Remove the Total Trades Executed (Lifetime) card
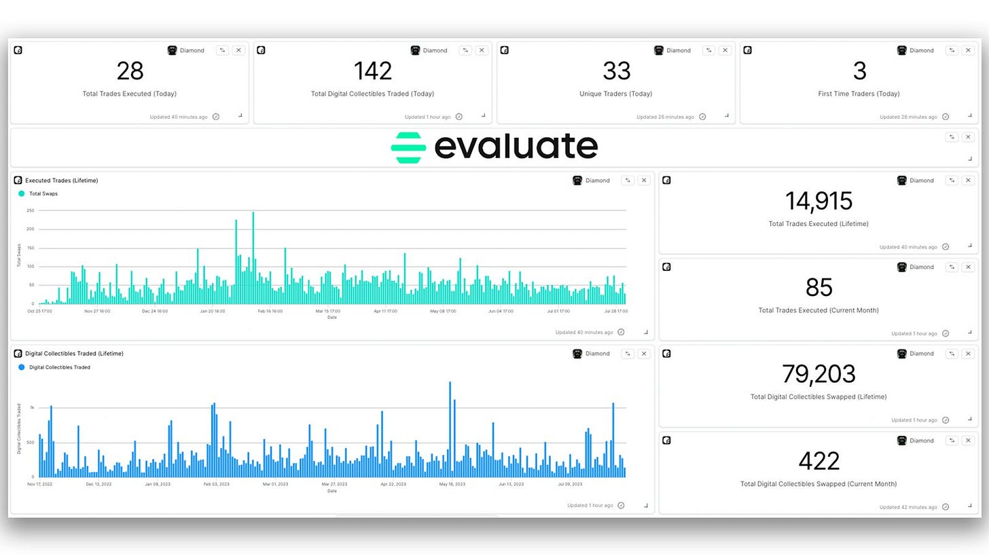The width and height of the screenshot is (989, 556). tap(969, 181)
